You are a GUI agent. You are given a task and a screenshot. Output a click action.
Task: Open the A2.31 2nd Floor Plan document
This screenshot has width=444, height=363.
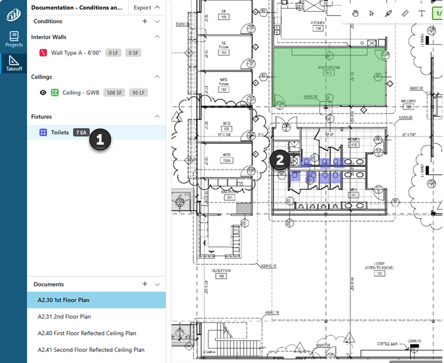(96, 316)
